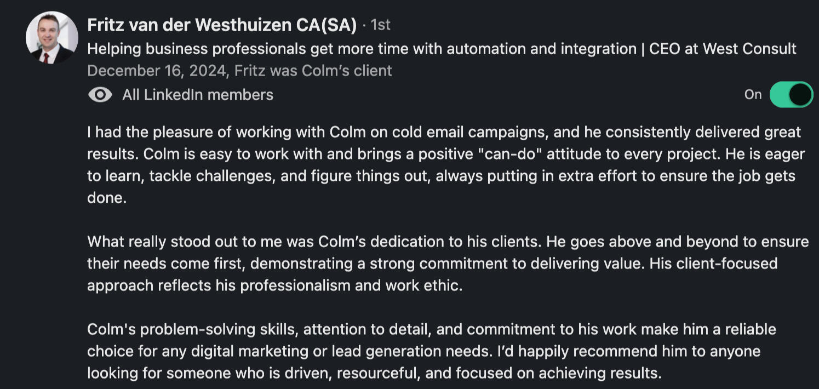Toggle off the recommendation visibility switch
Screen dimensions: 819x389
(791, 95)
